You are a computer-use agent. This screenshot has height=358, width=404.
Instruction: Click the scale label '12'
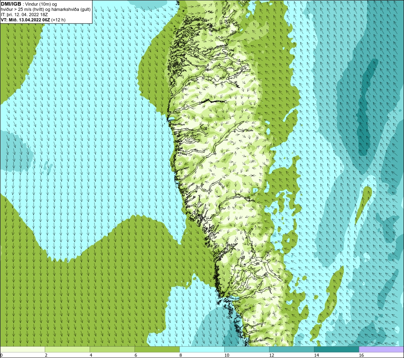271,355
